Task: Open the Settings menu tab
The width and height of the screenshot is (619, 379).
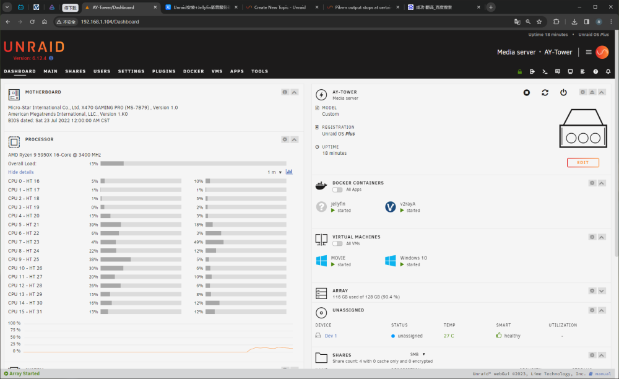Action: coord(131,71)
